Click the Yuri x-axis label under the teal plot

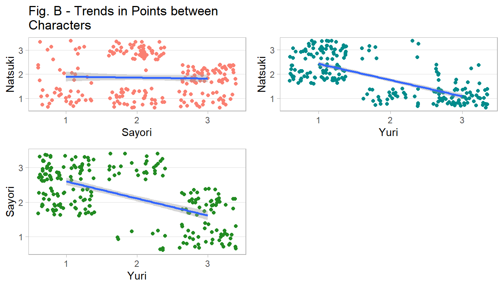point(389,132)
